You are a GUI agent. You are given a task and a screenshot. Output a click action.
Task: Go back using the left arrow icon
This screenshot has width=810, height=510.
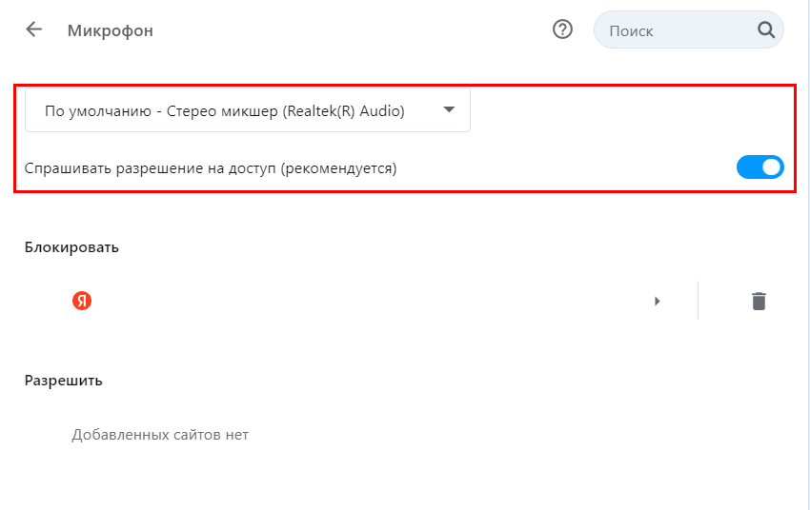(34, 29)
